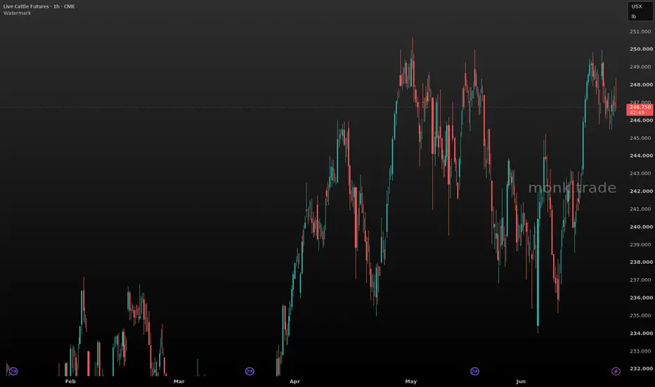The image size is (655, 387).
Task: Click the purple lightning event icon after Jun
Action: (x=616, y=371)
